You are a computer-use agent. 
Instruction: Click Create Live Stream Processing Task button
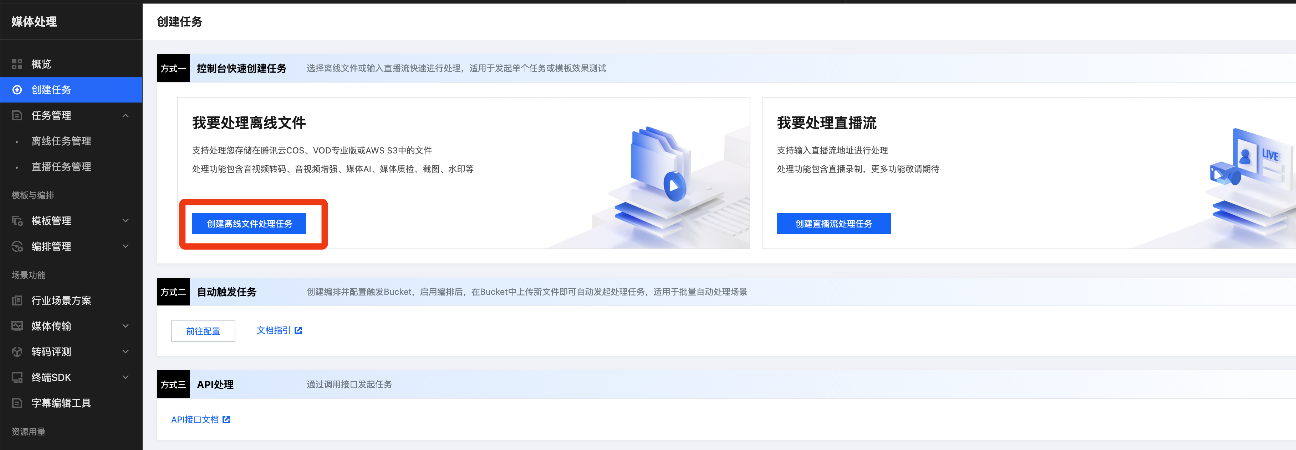(833, 224)
